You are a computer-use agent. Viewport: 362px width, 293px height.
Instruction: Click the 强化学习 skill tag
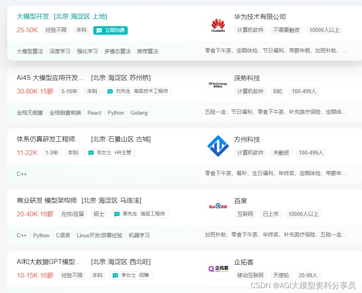(87, 51)
